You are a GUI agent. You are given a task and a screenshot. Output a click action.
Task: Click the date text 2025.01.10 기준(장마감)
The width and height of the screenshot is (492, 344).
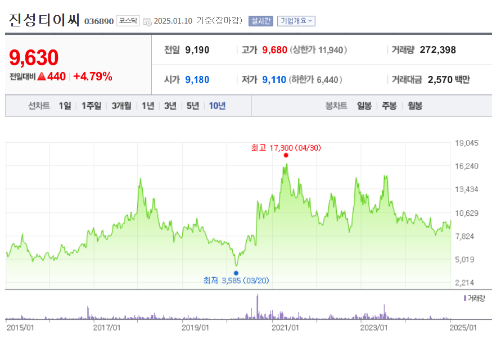[198, 21]
